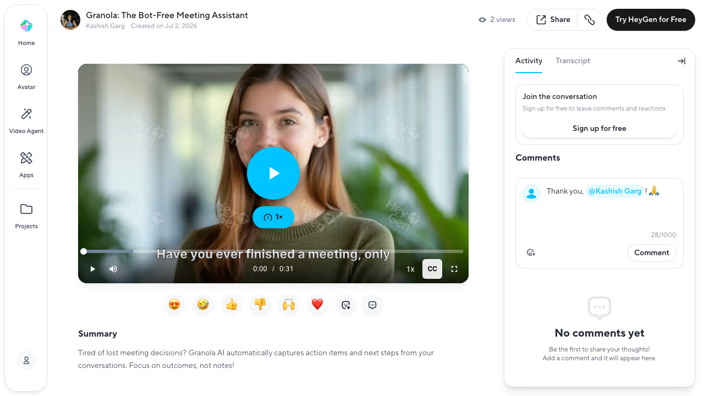
Task: Switch to the Transcript tab
Action: [573, 61]
